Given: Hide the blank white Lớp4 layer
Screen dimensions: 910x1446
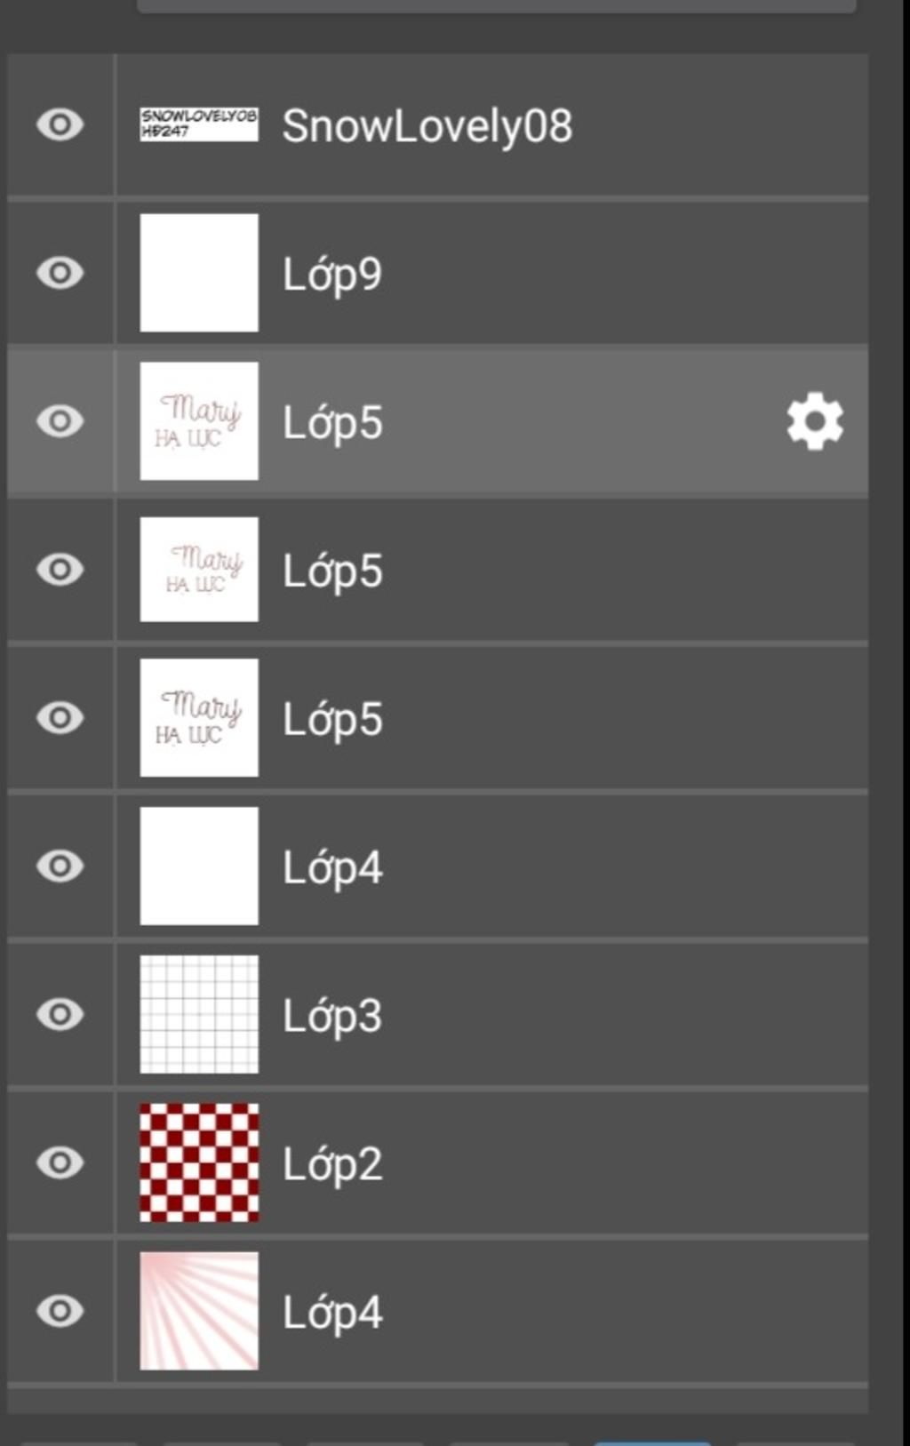Looking at the screenshot, I should point(60,866).
